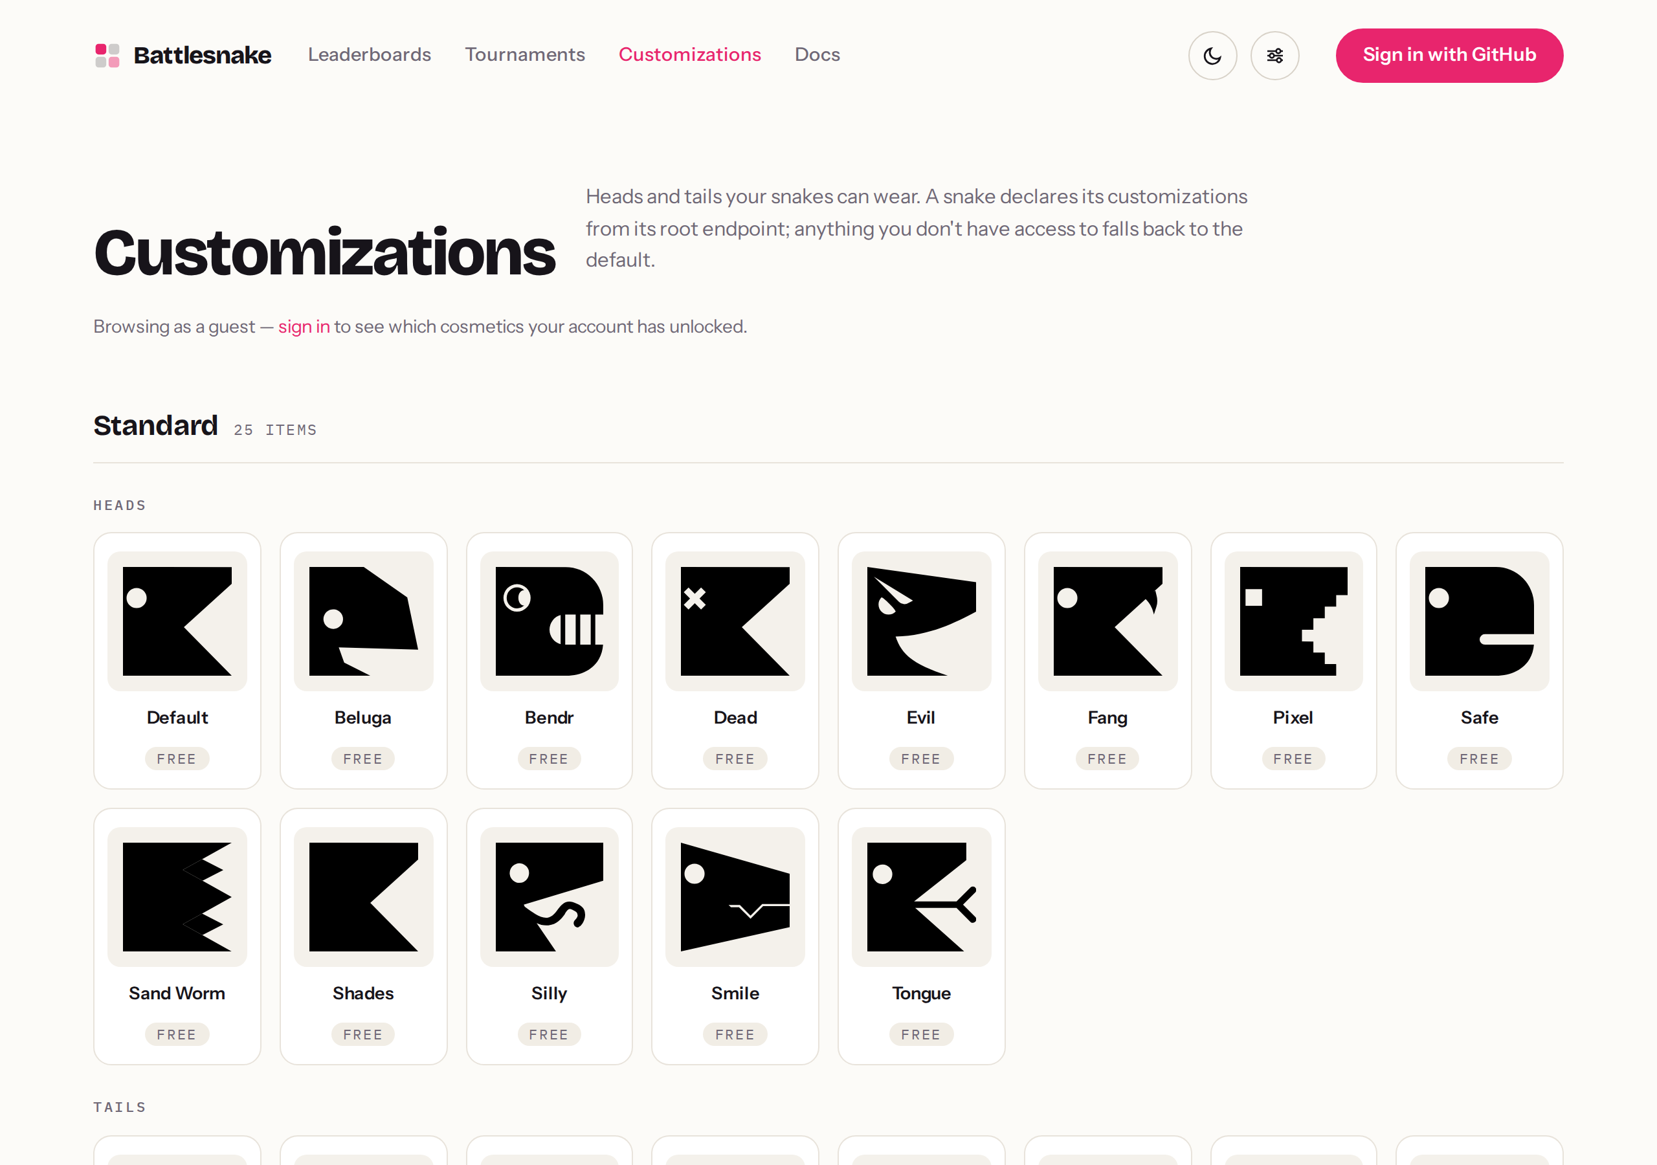
Task: Click the Sand Worm card name label
Action: pos(177,993)
